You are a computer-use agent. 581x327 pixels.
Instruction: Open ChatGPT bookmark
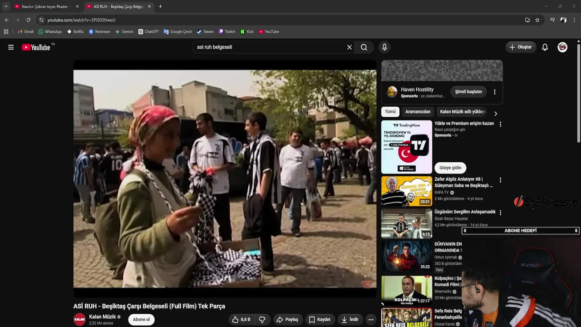(x=148, y=32)
